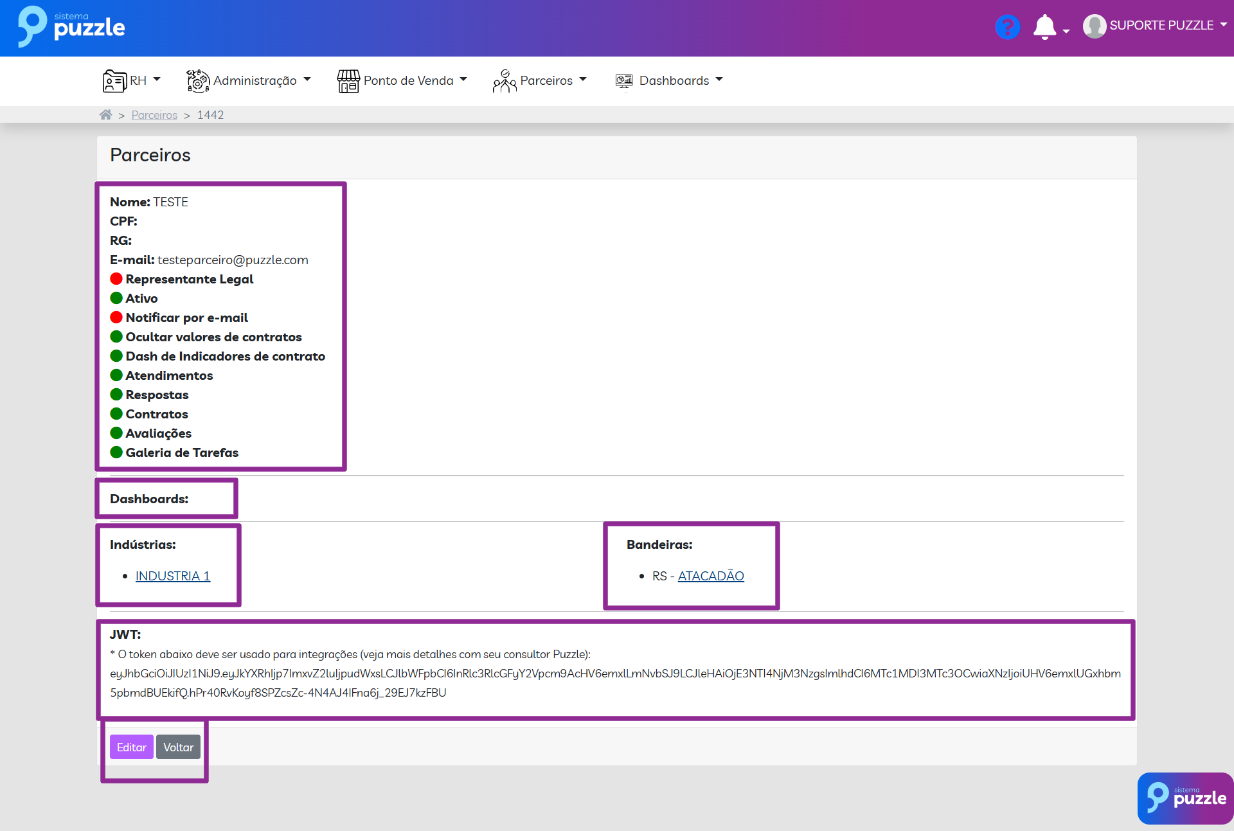Click the JWT token string
Viewport: 1234px width, 831px height.
615,683
